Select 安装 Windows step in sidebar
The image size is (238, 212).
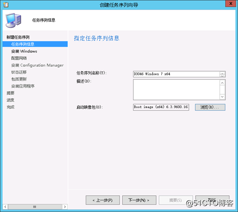click(x=24, y=51)
